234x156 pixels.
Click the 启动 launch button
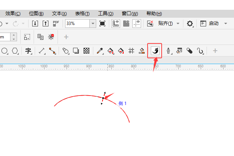click(x=209, y=24)
